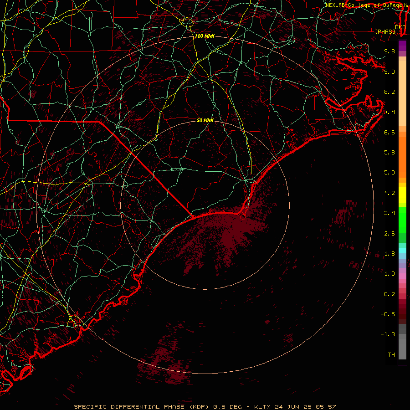Pick the cyan segment of the color bar
410x410 pixels.
coord(402,251)
